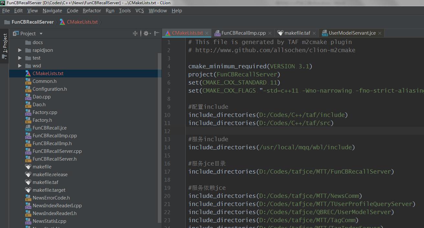Expand the wsd folder
Viewport: 424px width, 228px height.
(19, 65)
